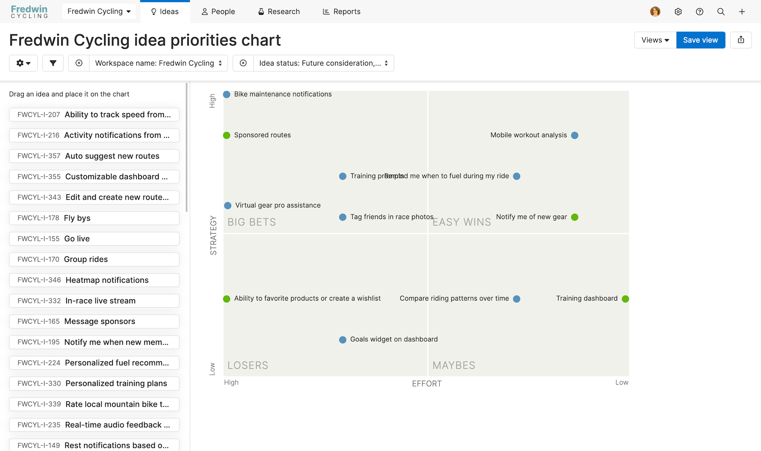Switch to the Reports tab

click(x=341, y=12)
